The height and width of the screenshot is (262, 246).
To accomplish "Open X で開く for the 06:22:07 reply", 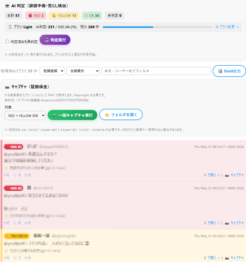I will (x=212, y=223).
